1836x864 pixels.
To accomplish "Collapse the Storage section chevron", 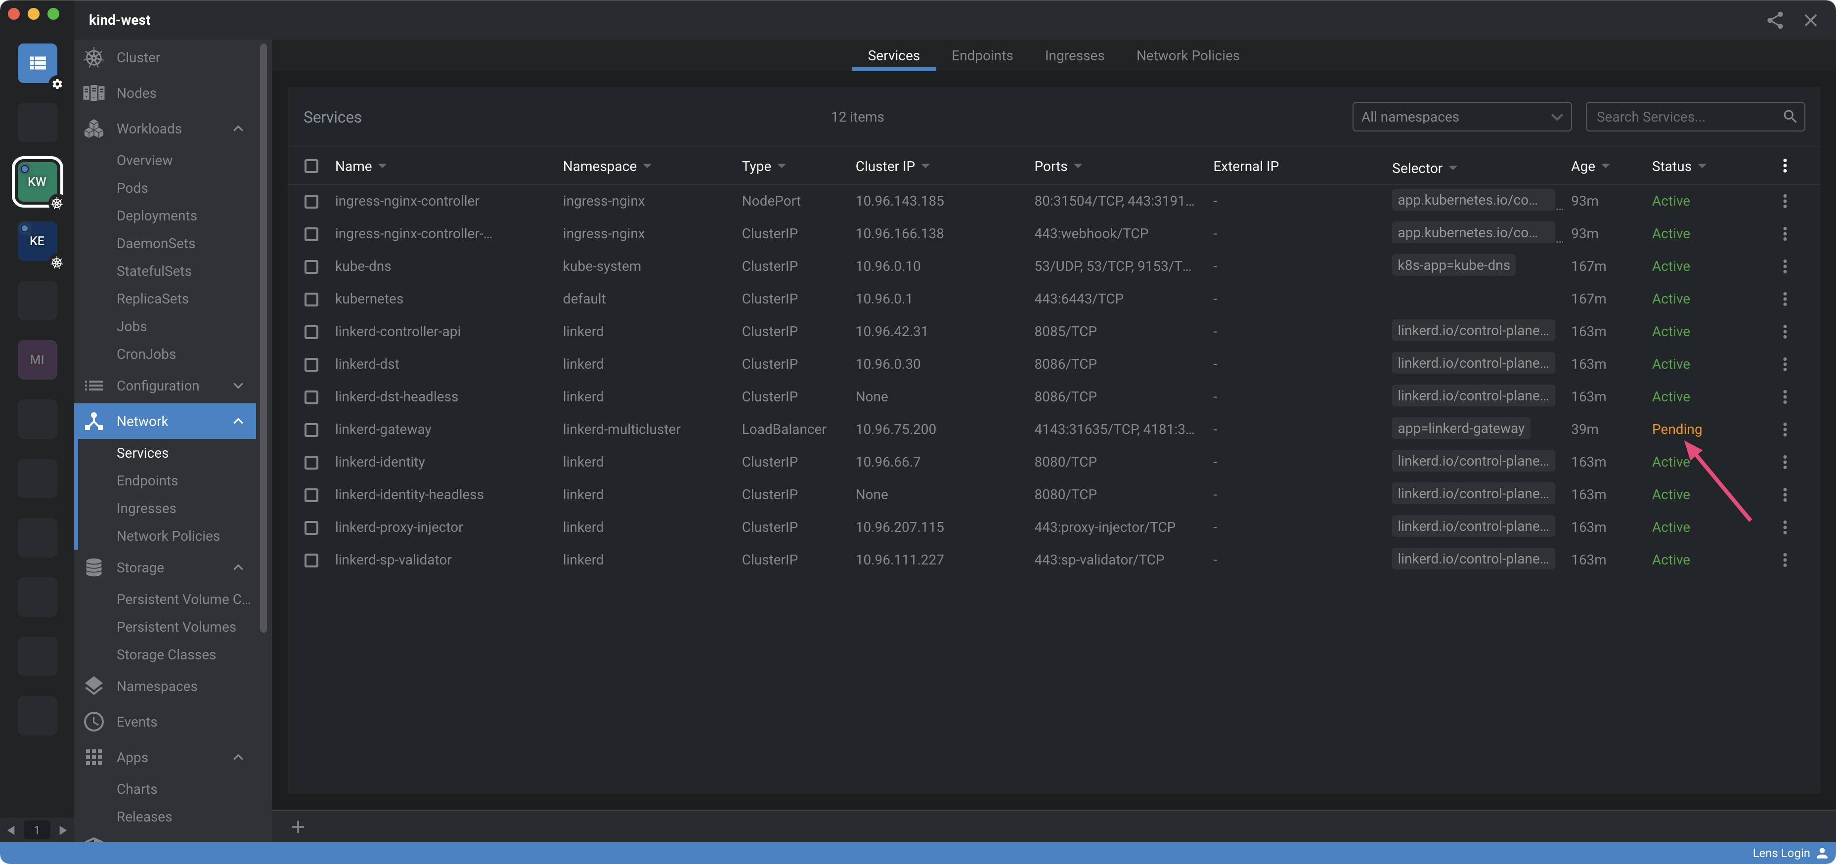I will tap(238, 567).
